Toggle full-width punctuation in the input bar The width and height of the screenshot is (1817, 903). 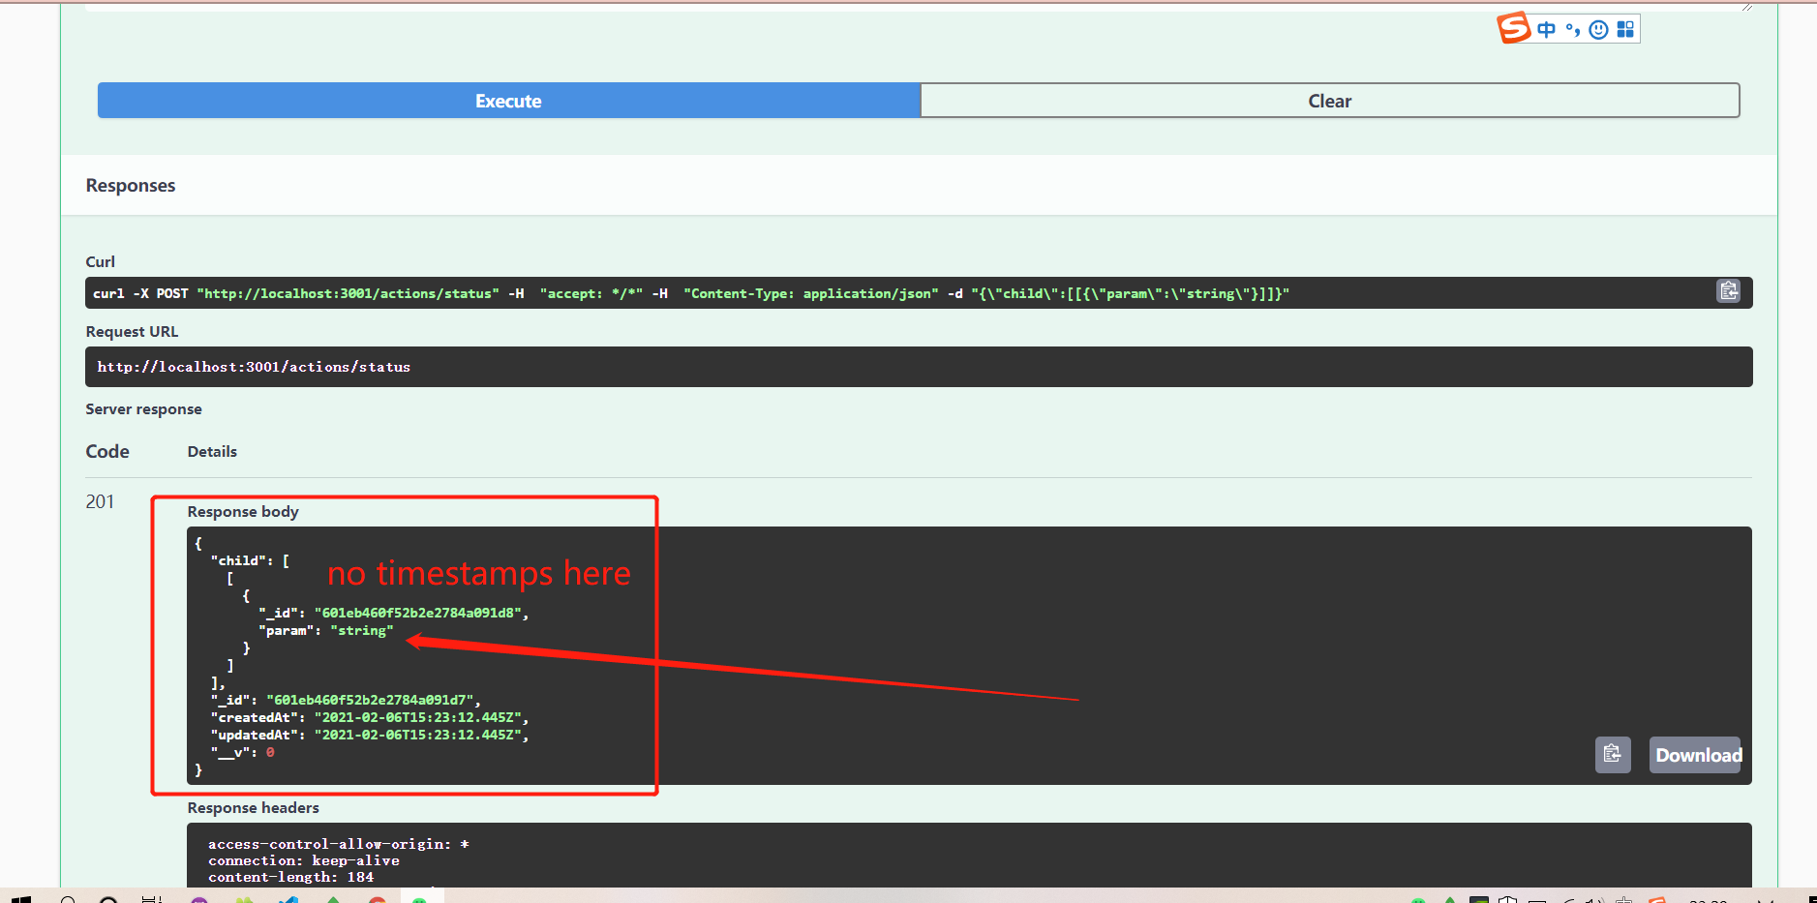click(x=1571, y=29)
